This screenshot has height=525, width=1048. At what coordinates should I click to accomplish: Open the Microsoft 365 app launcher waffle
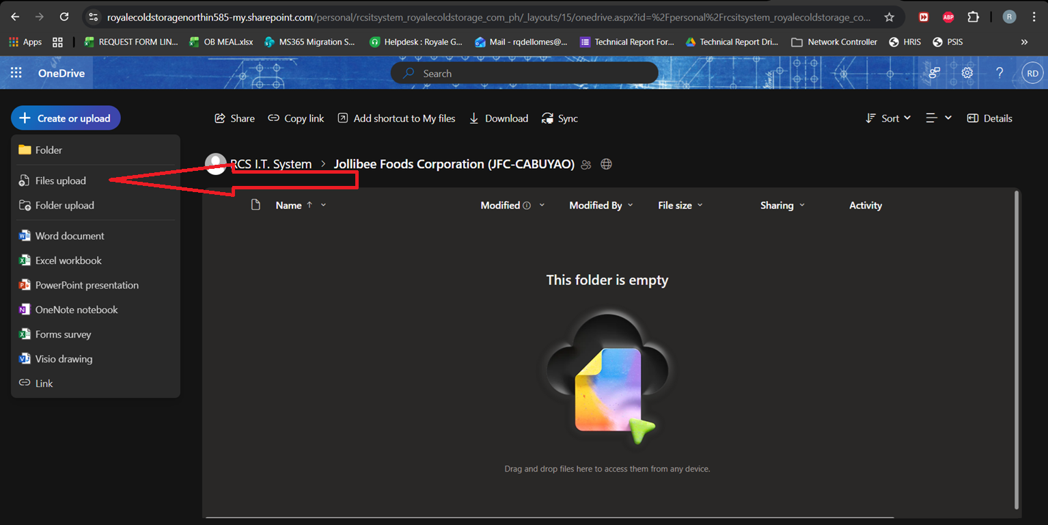[16, 73]
